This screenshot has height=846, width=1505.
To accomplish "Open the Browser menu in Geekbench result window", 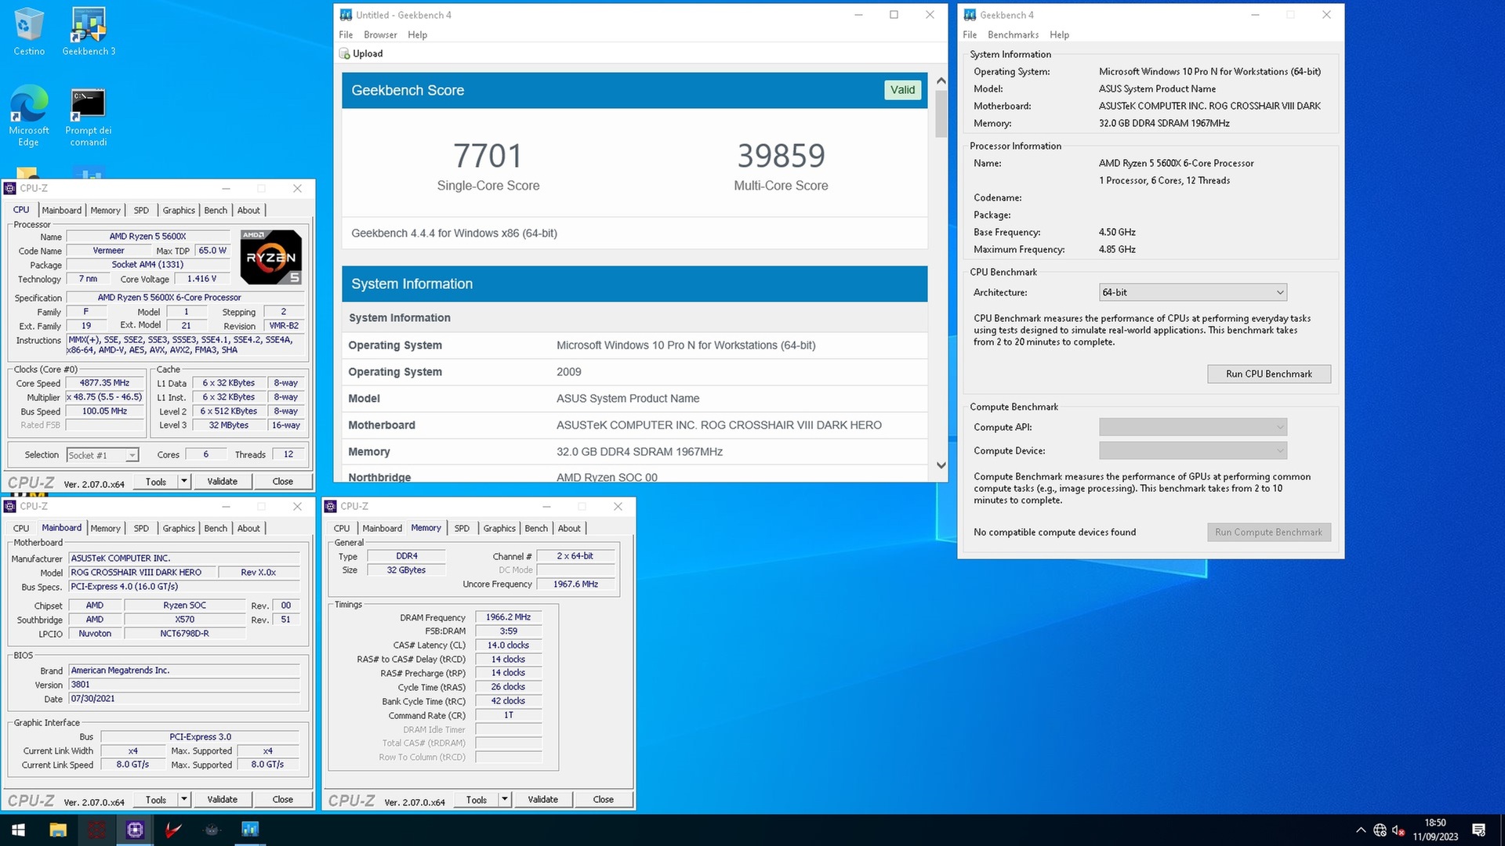I will click(x=380, y=34).
